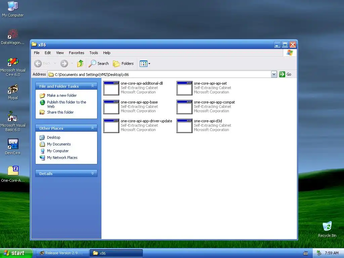
Task: Go up one folder level
Action: click(80, 63)
